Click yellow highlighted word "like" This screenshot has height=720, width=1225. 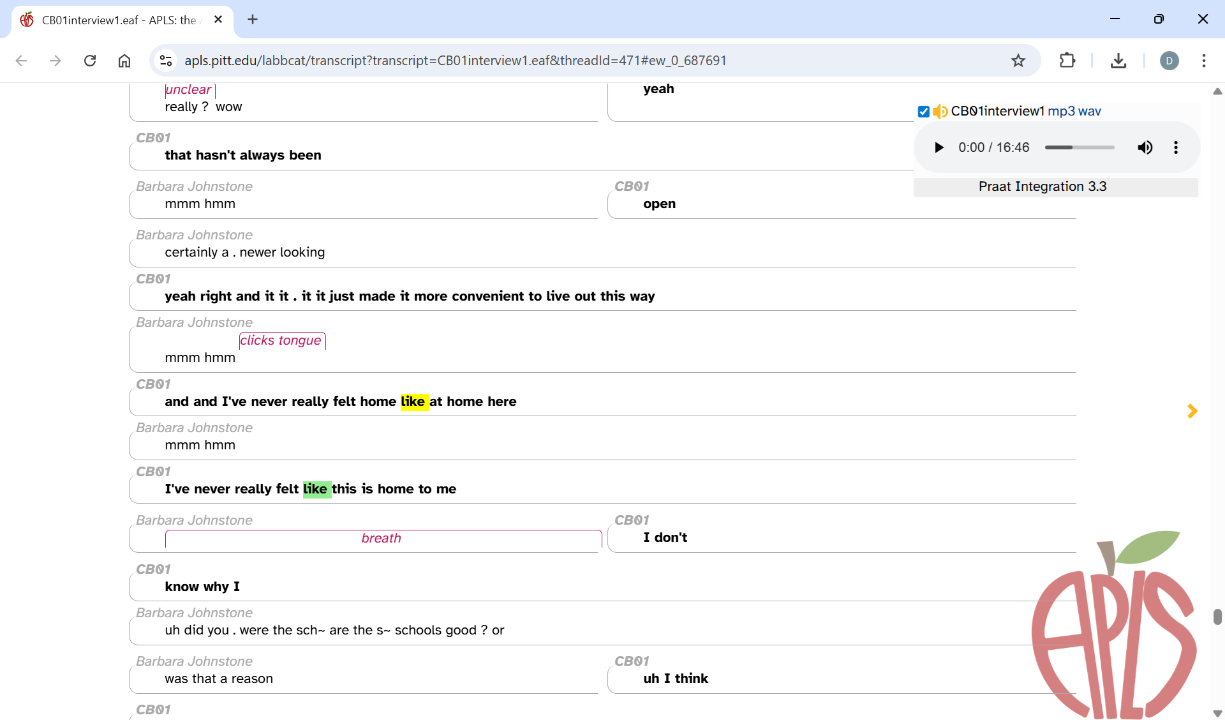point(413,401)
